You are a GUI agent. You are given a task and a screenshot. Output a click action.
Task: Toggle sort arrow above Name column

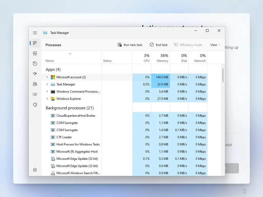[x=70, y=54]
